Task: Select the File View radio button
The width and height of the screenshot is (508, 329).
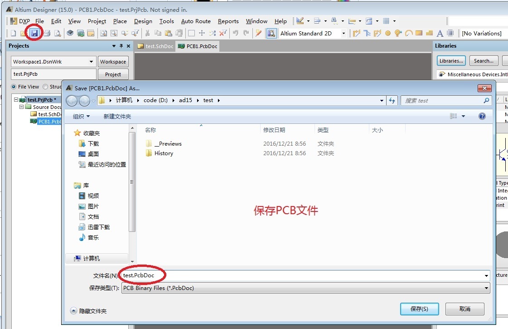Action: coord(14,87)
